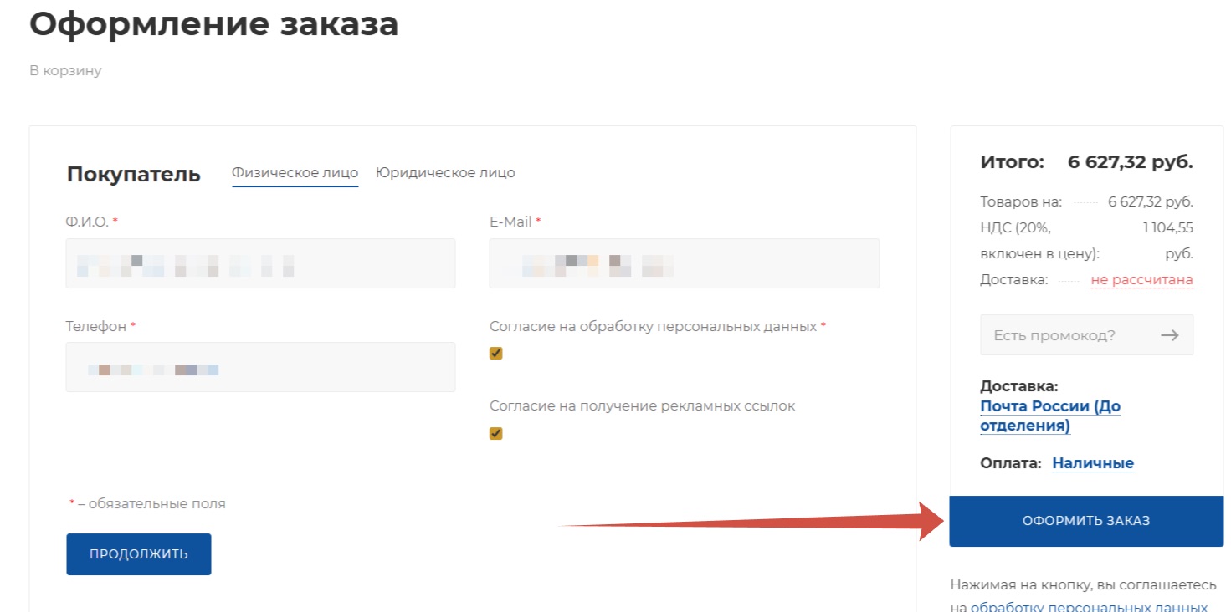Screen dimensions: 1231x612
Task: Go back via the В корзину link
Action: click(x=65, y=71)
